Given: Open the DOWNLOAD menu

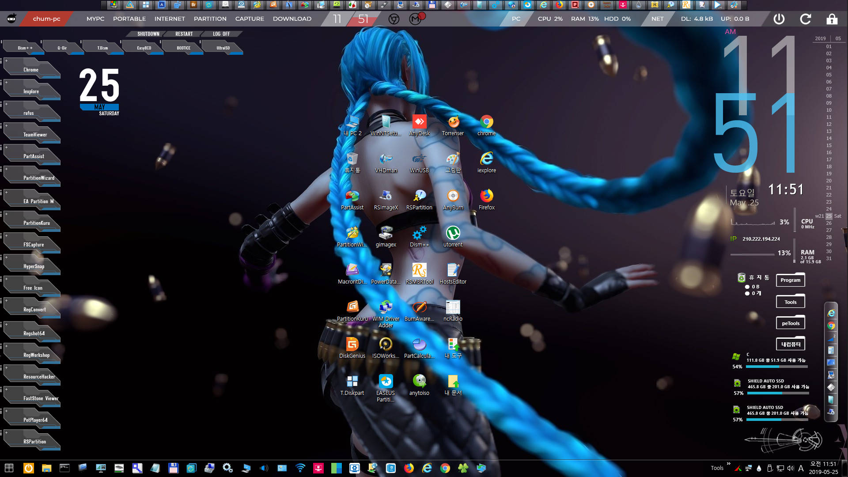Looking at the screenshot, I should point(292,19).
